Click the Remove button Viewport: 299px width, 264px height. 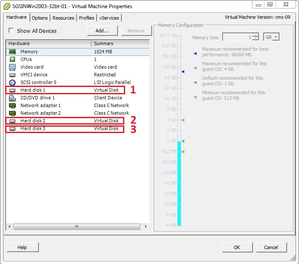coord(136,31)
